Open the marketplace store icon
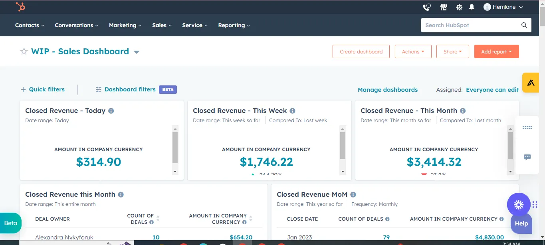545x245 pixels. pos(444,7)
